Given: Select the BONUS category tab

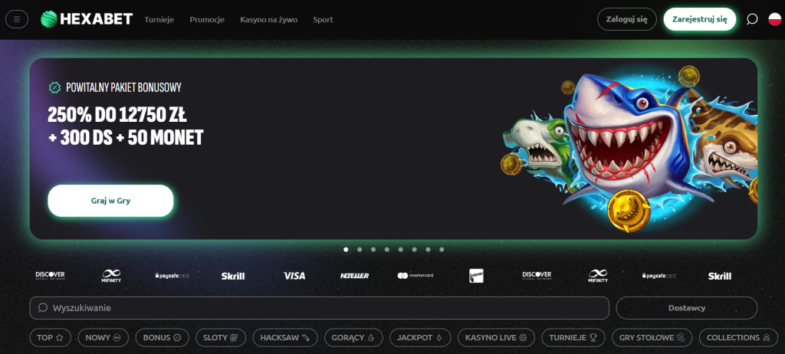Looking at the screenshot, I should [163, 337].
